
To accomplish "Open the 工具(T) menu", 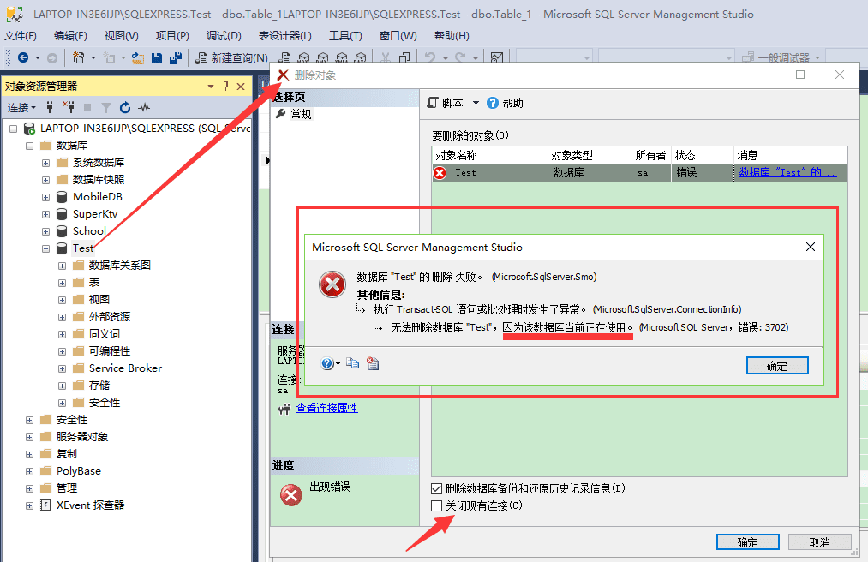I will pos(345,35).
